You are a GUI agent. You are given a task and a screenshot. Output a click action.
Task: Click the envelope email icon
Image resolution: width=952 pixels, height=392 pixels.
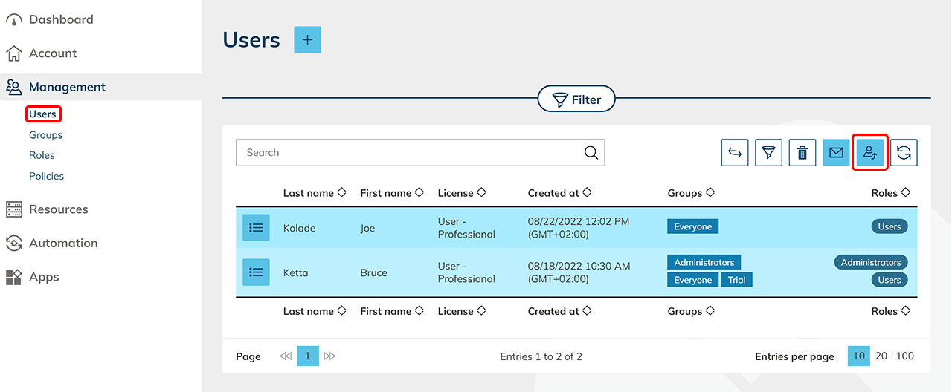(x=836, y=153)
